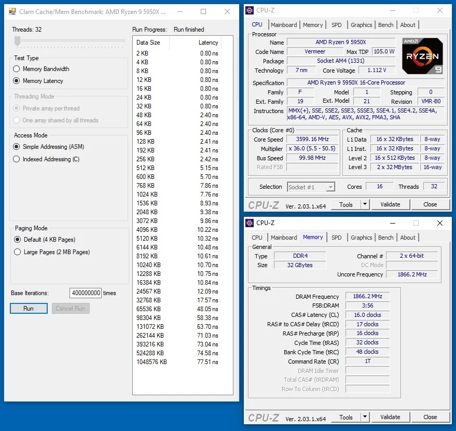The image size is (456, 431).
Task: Click the AMD Ryzen 9 logo image
Action: coord(423,56)
